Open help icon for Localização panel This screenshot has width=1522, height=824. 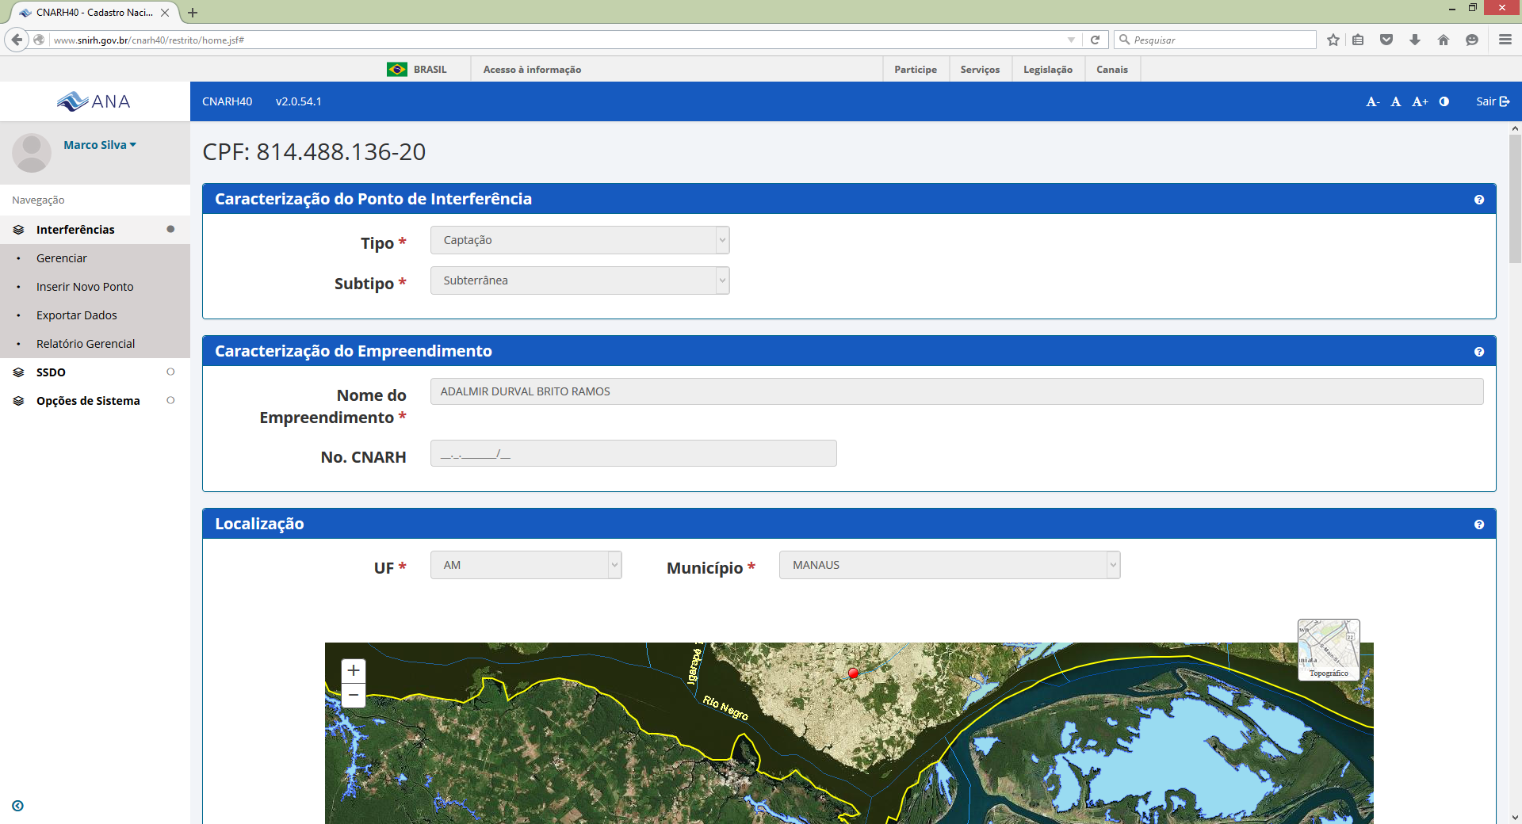point(1479,525)
